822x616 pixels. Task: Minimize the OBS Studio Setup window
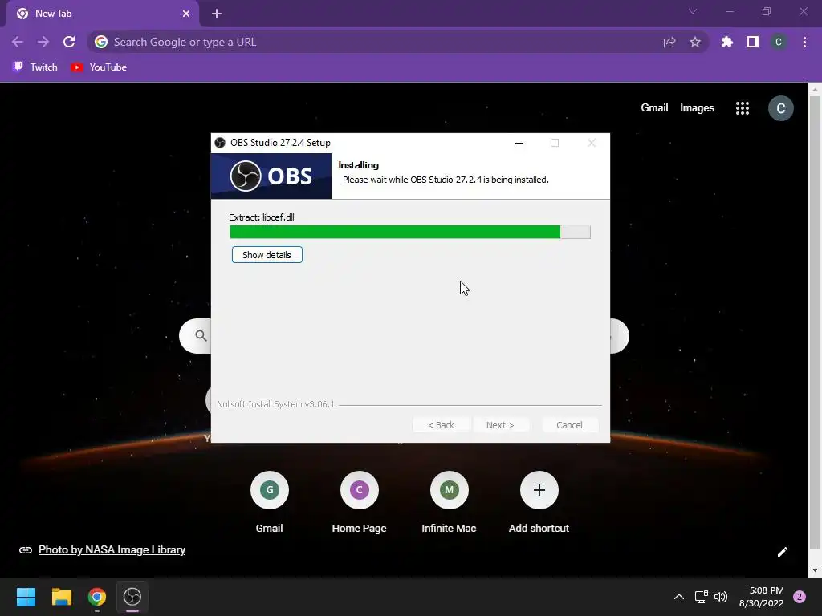pyautogui.click(x=519, y=143)
